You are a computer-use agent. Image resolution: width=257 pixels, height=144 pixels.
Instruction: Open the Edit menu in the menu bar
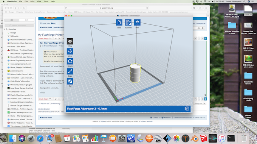pos(26,2)
